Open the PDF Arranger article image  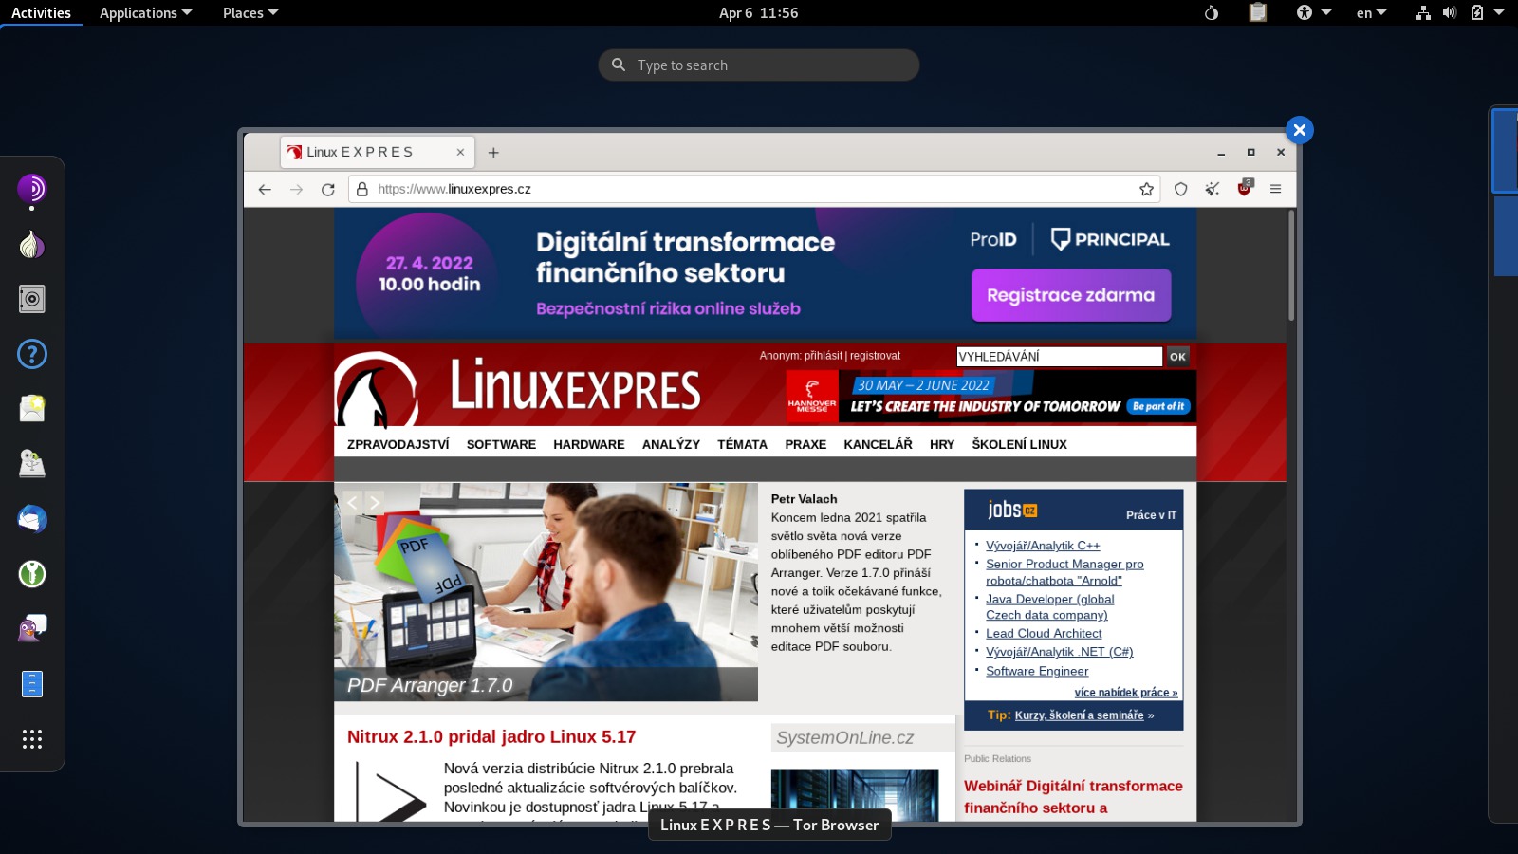point(546,592)
